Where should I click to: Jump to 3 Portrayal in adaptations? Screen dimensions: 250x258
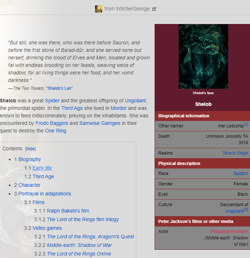[x=45, y=194]
